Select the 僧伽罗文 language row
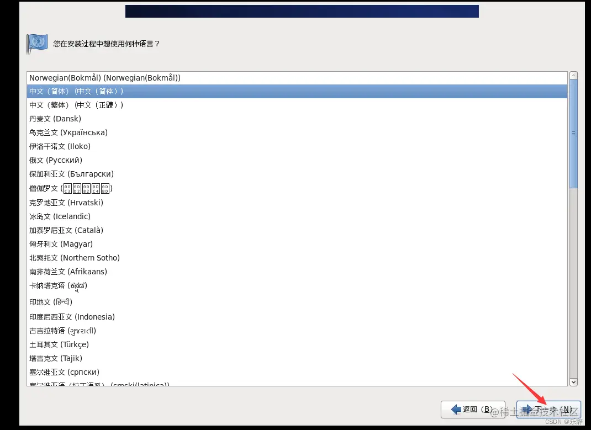The height and width of the screenshot is (430, 591). tap(297, 188)
